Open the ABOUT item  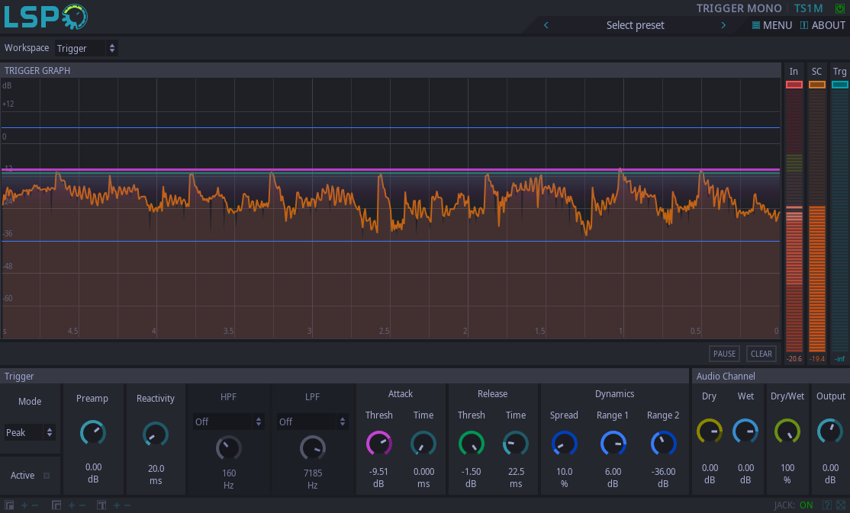tap(823, 25)
